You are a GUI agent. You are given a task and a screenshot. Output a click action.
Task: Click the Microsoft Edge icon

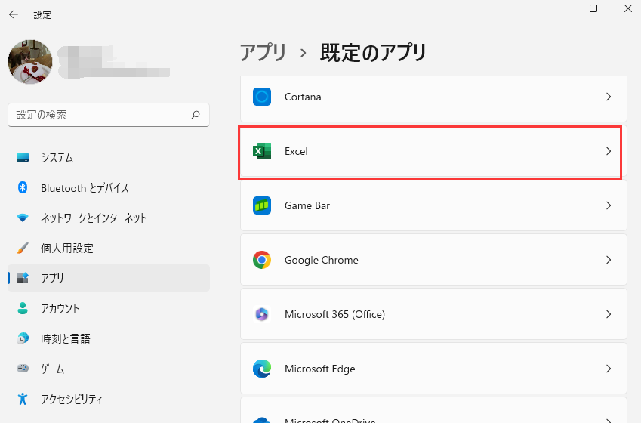[x=262, y=369]
